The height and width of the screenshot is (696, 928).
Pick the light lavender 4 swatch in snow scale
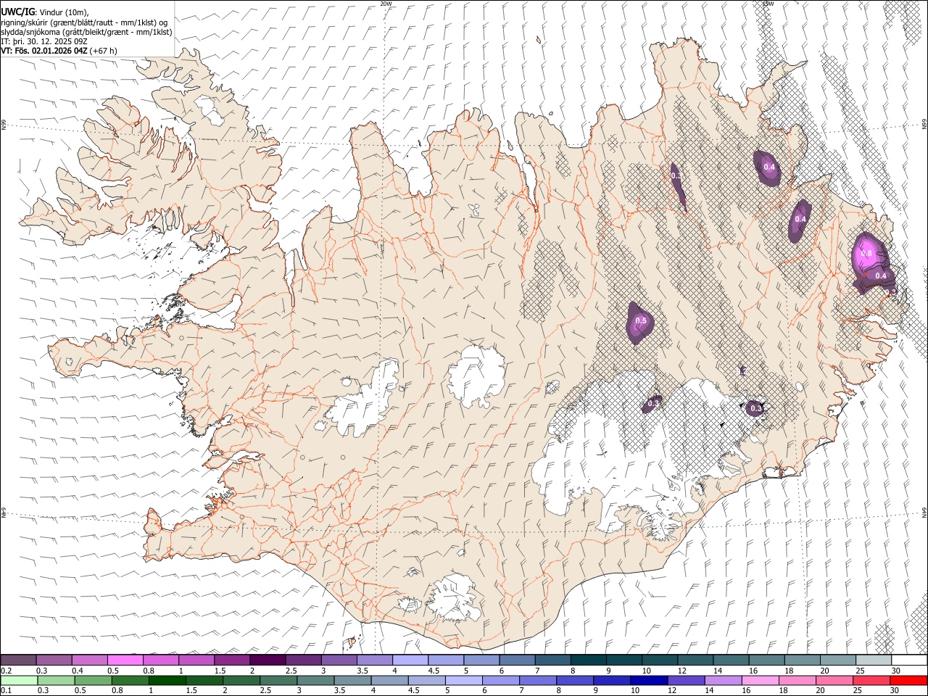[x=410, y=660]
